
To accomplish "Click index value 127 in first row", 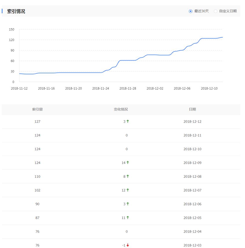I will pyautogui.click(x=37, y=121).
